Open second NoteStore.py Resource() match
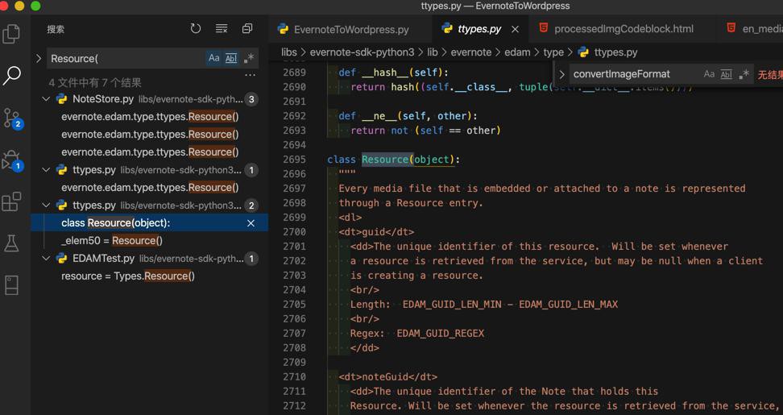Image resolution: width=783 pixels, height=415 pixels. coord(150,135)
